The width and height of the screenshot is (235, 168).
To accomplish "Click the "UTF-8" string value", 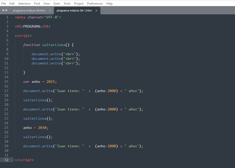I will click(52, 17).
